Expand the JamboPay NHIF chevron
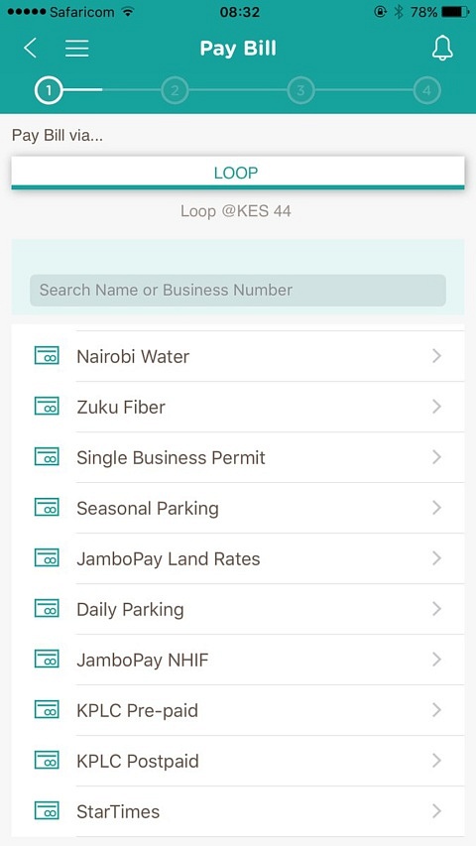Viewport: 476px width, 846px height. 436,660
